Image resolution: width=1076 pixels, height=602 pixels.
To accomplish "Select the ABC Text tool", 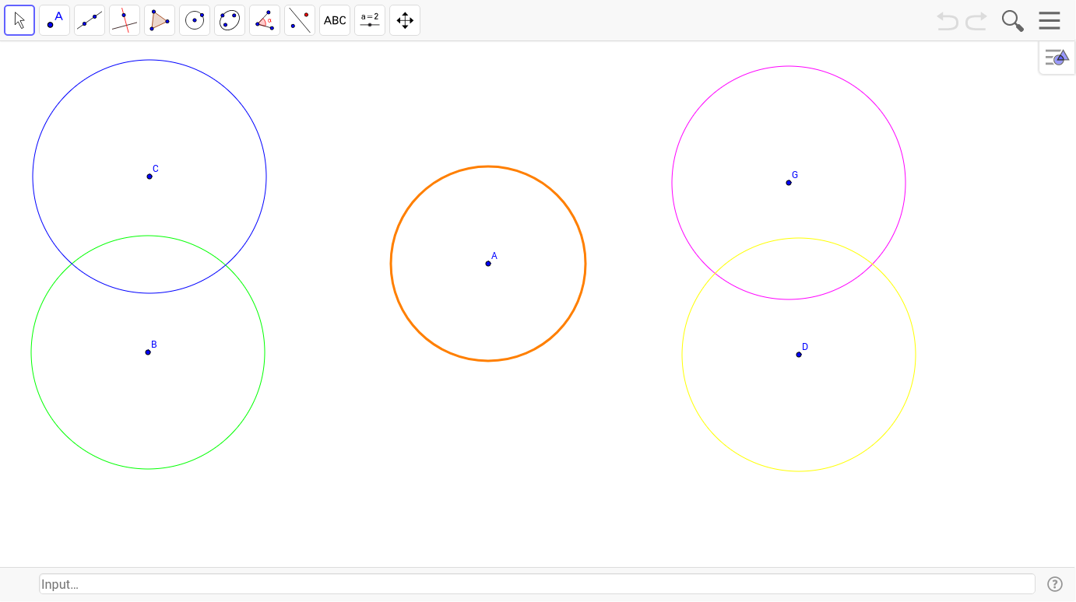I will pyautogui.click(x=335, y=20).
